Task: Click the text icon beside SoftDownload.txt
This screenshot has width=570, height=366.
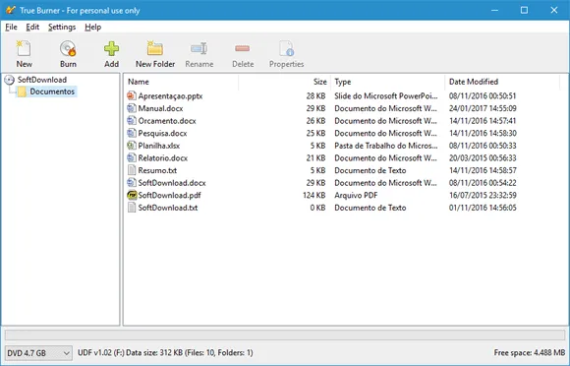Action: (x=132, y=208)
